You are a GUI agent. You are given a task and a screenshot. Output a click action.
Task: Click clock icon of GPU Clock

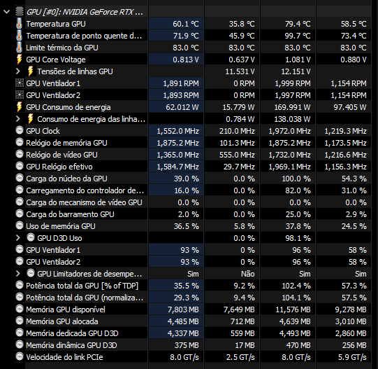pyautogui.click(x=20, y=130)
